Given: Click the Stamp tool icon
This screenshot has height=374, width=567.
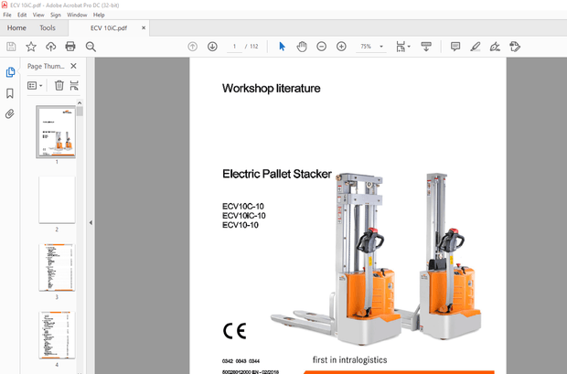Looking at the screenshot, I should (x=515, y=47).
